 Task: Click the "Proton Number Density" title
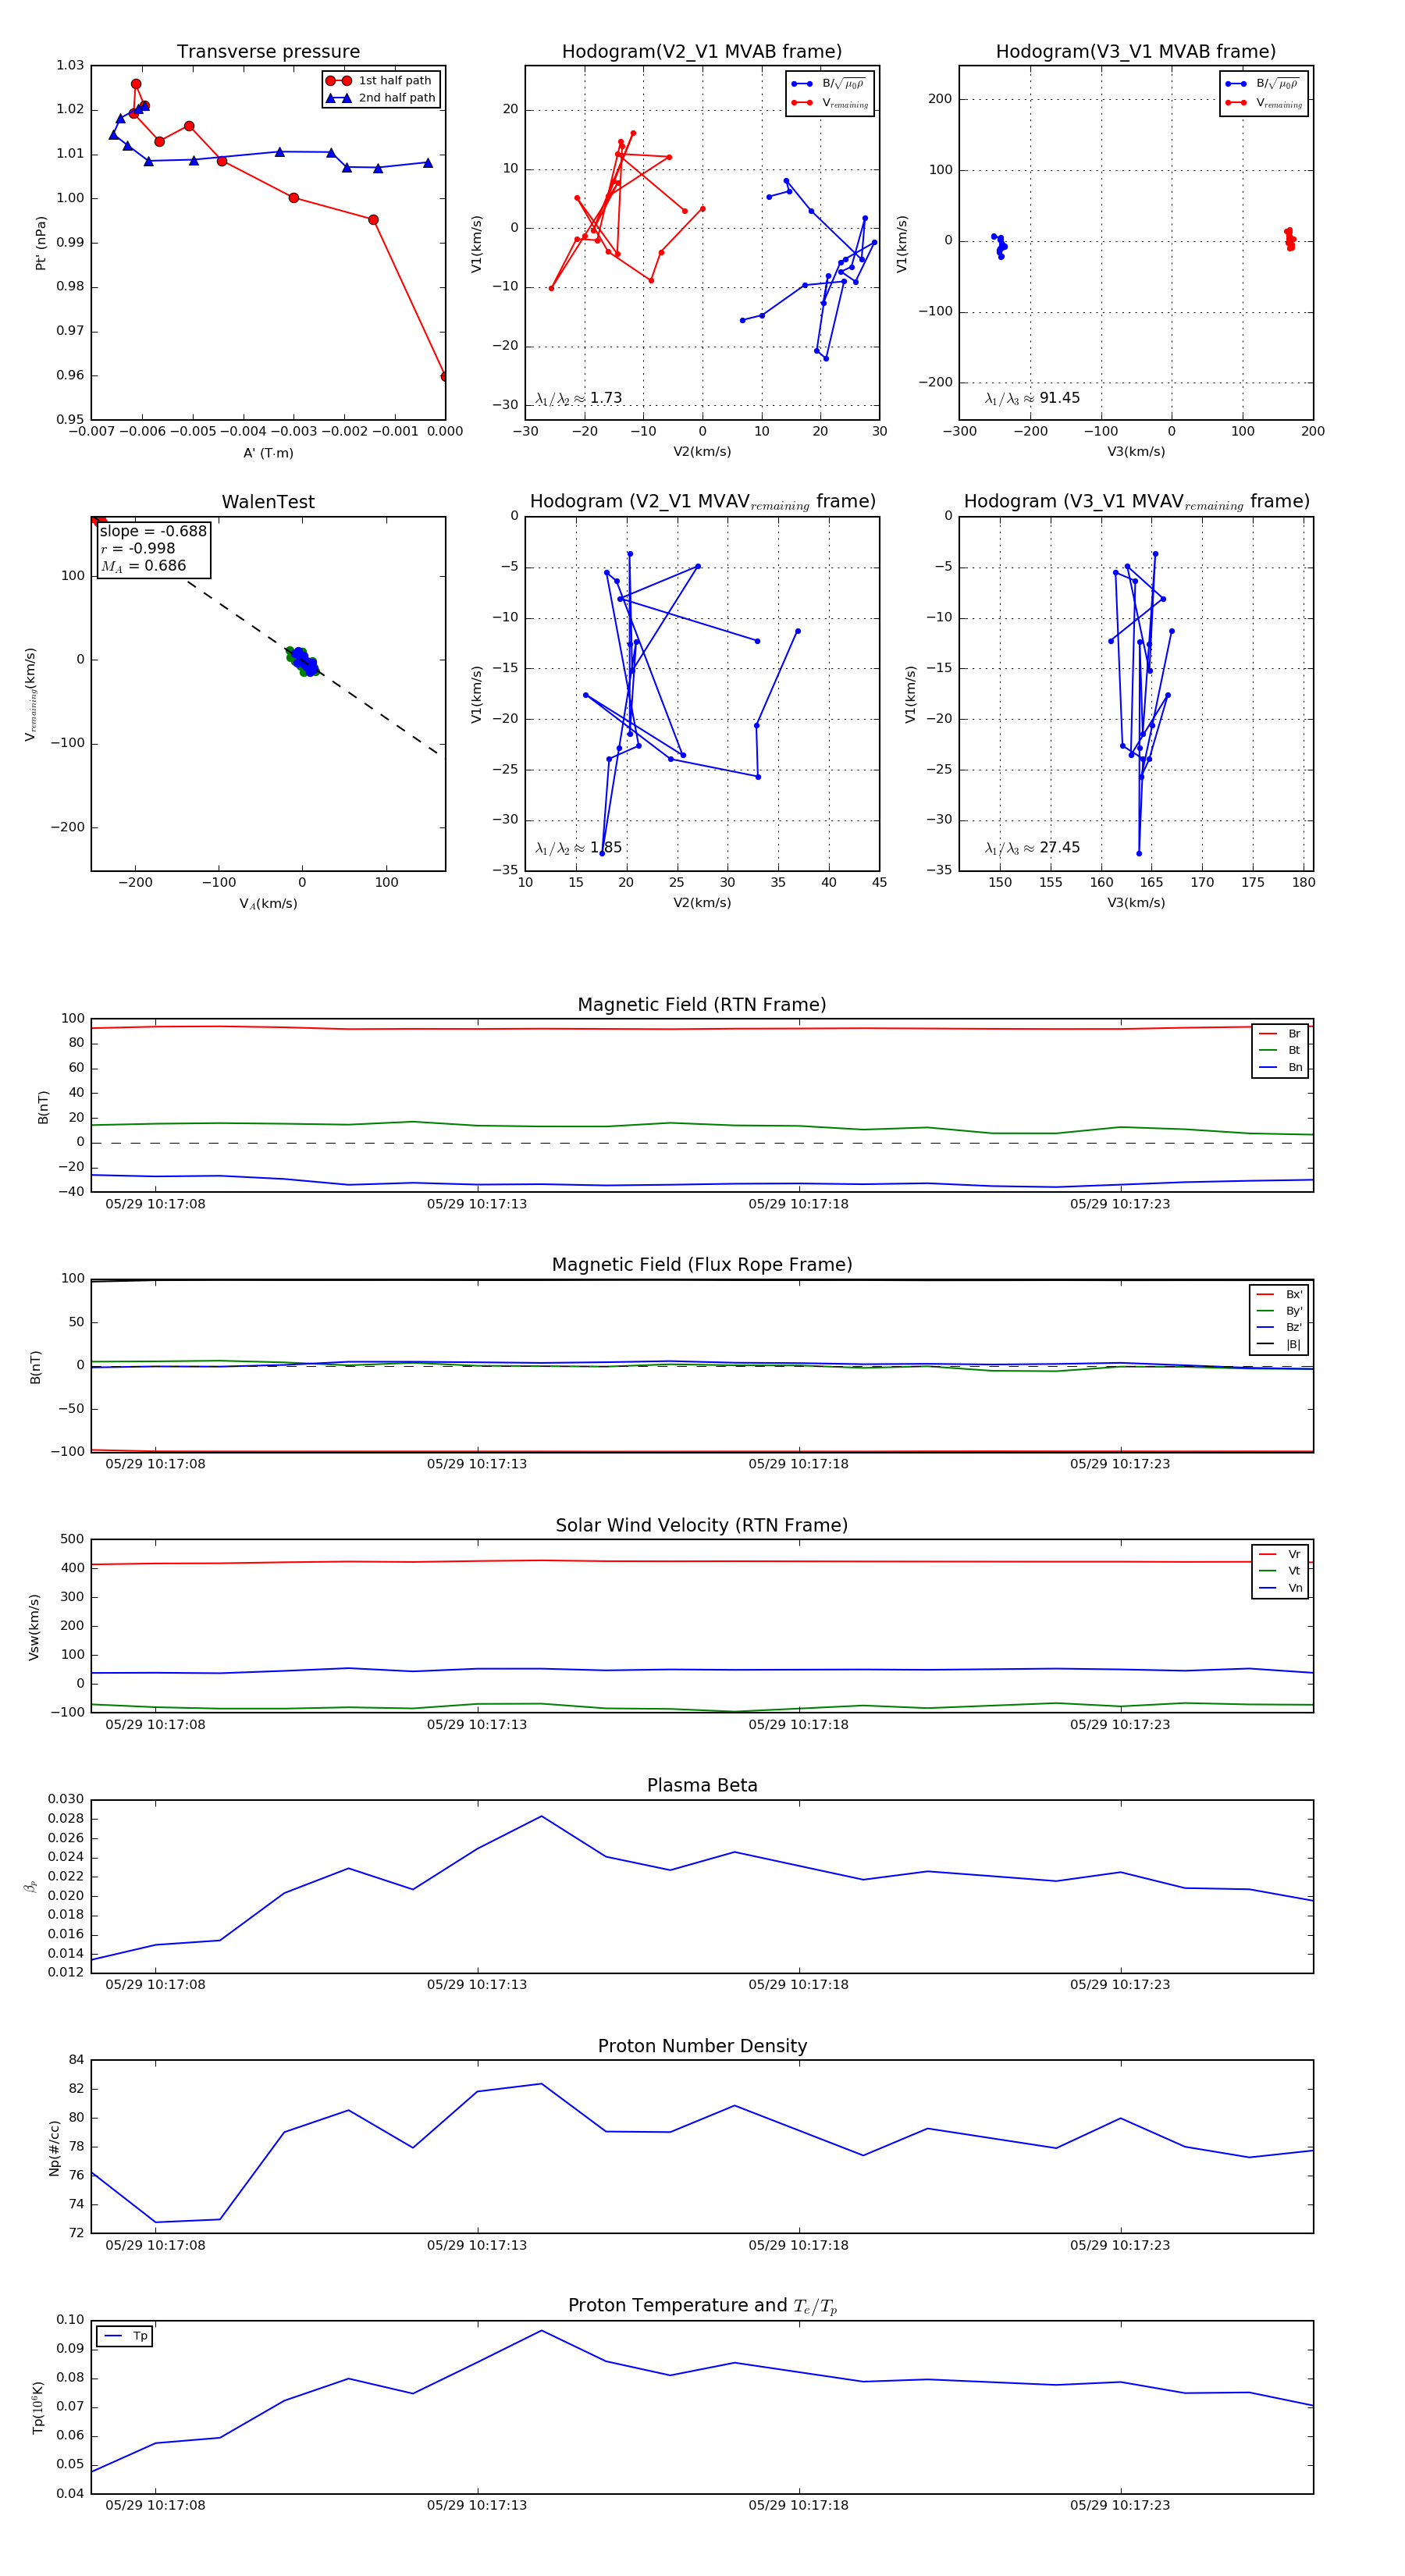click(x=702, y=2046)
